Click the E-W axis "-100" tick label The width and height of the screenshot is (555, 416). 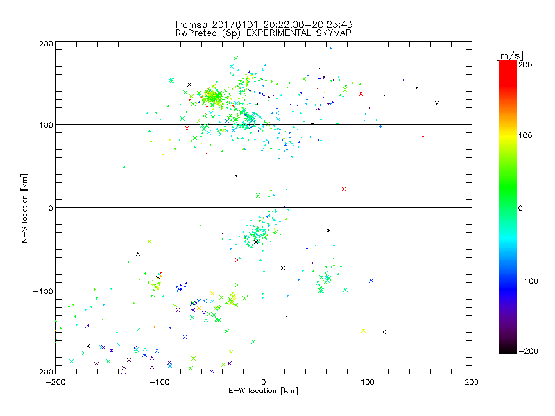tap(160, 382)
